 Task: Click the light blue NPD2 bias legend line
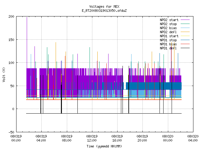185,28
